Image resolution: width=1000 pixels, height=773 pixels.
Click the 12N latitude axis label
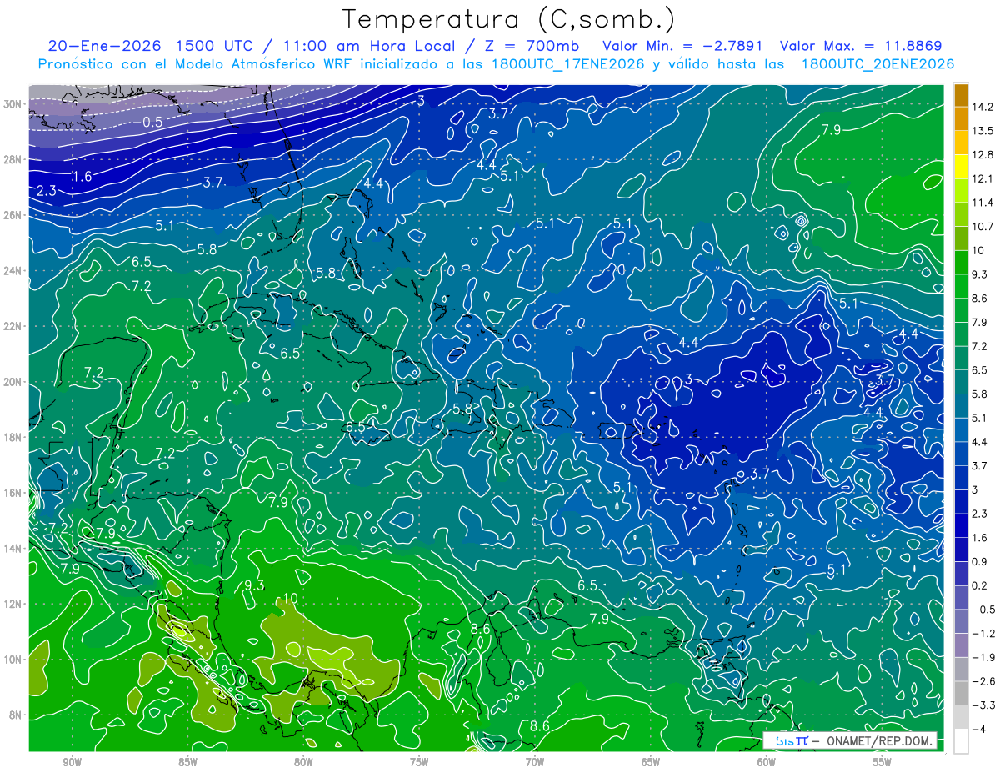pos(12,604)
